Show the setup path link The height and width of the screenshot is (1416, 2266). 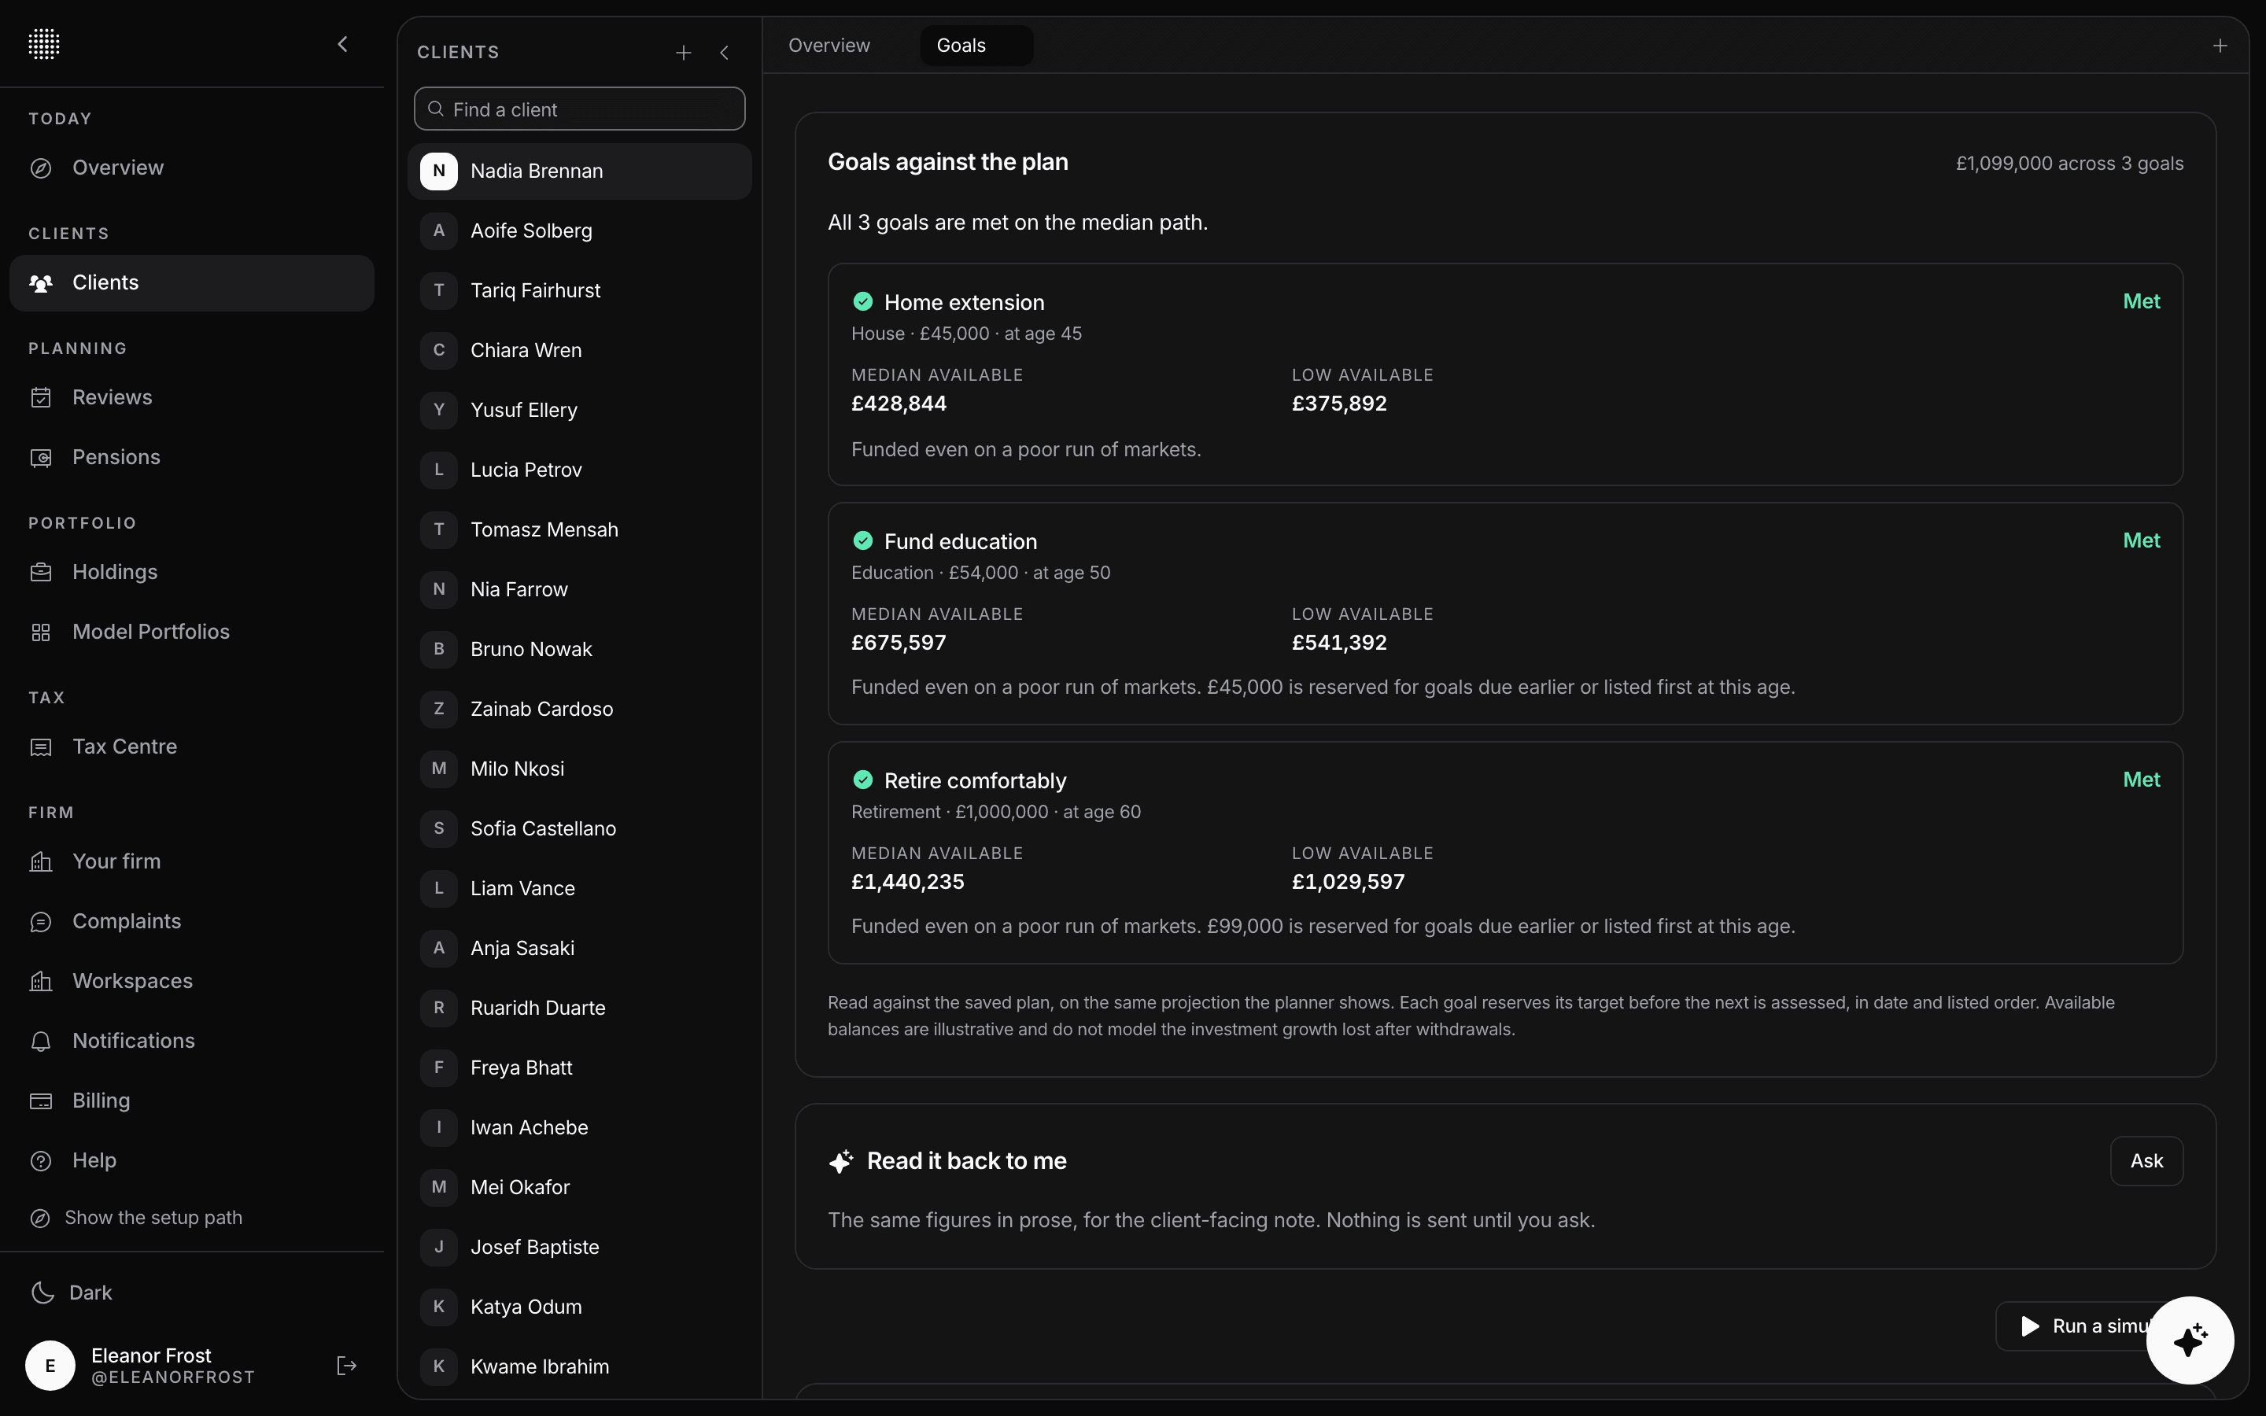pyautogui.click(x=136, y=1218)
